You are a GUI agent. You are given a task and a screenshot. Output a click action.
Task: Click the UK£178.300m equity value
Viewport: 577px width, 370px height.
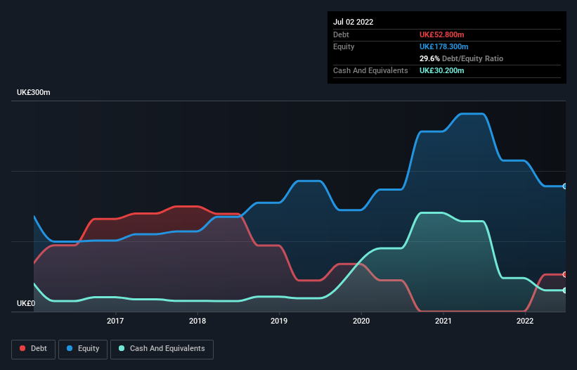[443, 46]
